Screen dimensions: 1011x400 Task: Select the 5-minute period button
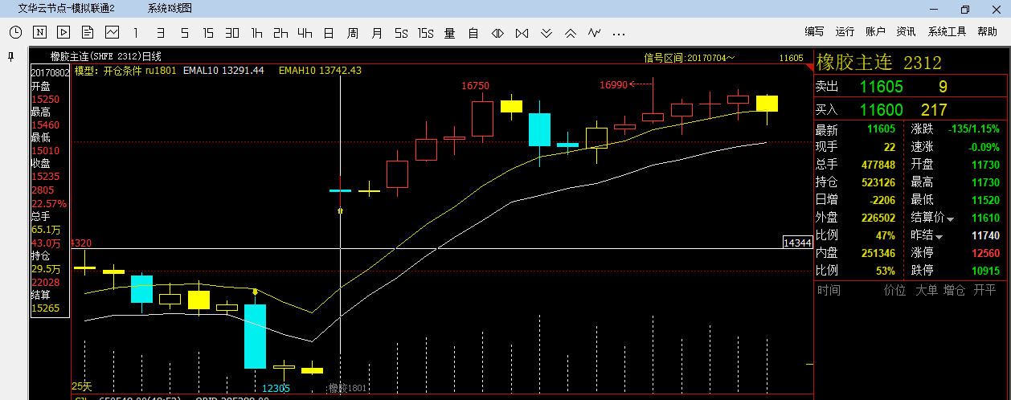(185, 33)
